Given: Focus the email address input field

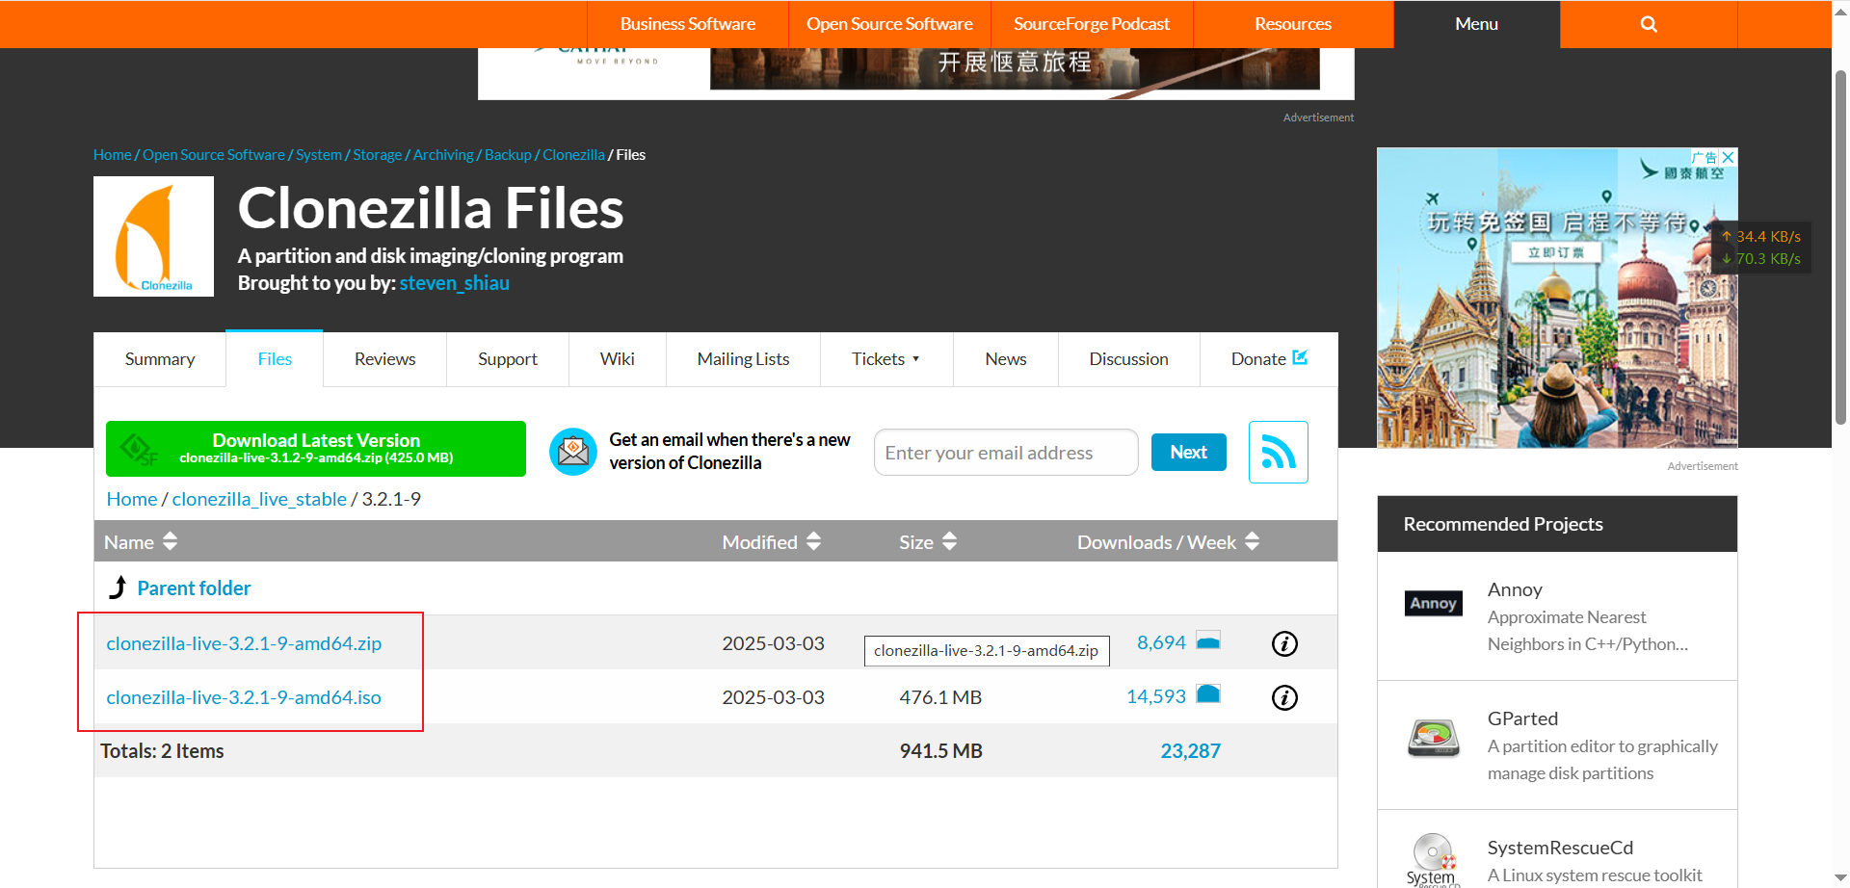Looking at the screenshot, I should click(x=1006, y=453).
